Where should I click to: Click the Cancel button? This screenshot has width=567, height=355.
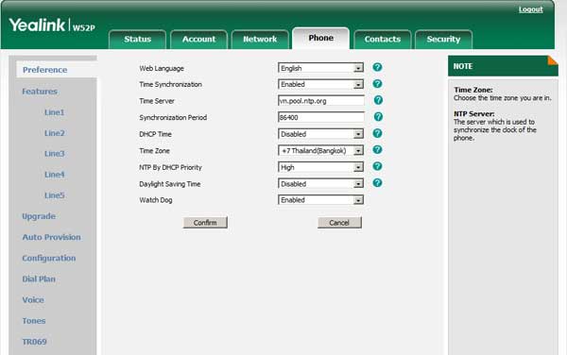(339, 223)
